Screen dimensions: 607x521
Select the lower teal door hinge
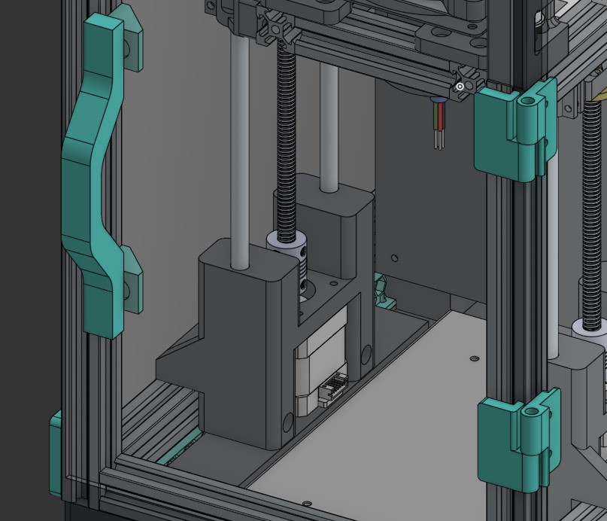518,442
